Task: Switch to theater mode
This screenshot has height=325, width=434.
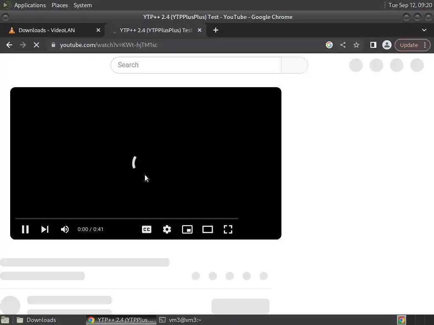Action: click(x=208, y=229)
